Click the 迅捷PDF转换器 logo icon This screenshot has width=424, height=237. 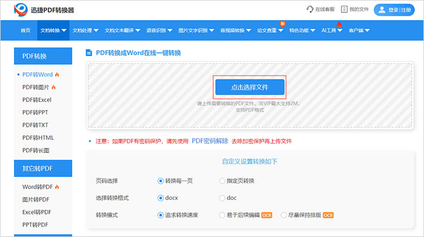(x=21, y=10)
